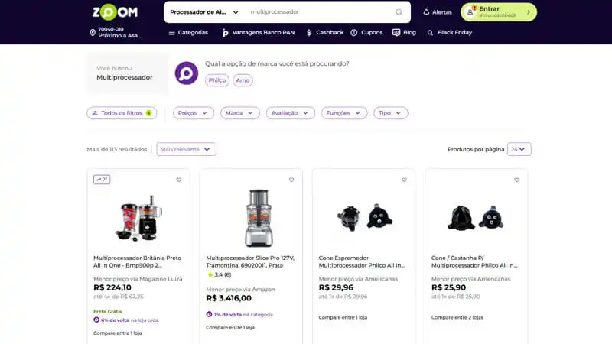Viewport: 612px width, 344px height.
Task: Click the heart on Cone / Castanha product
Action: click(516, 180)
